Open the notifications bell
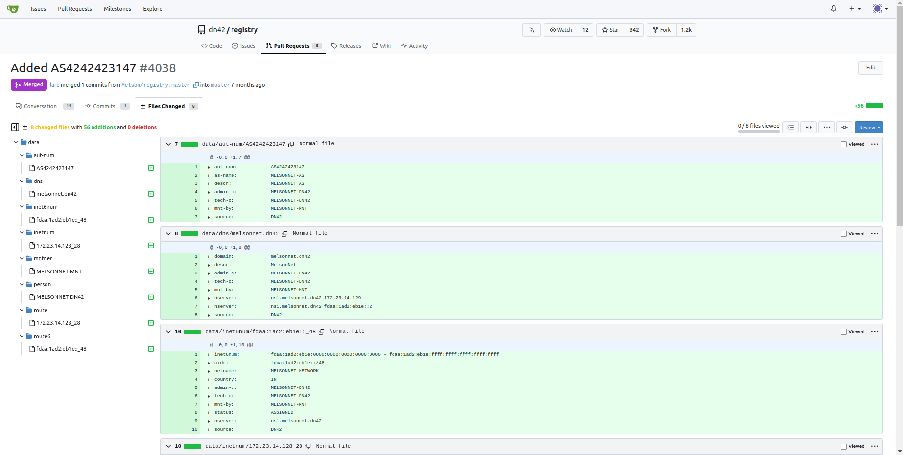Viewport: 903px width, 455px height. click(x=834, y=9)
